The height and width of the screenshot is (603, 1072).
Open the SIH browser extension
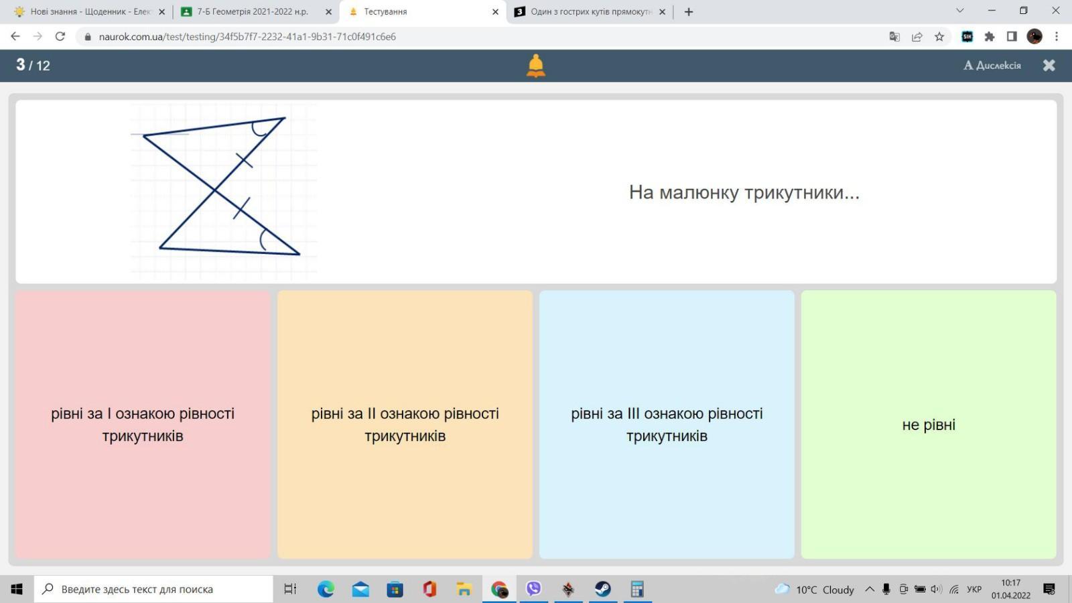pyautogui.click(x=967, y=36)
